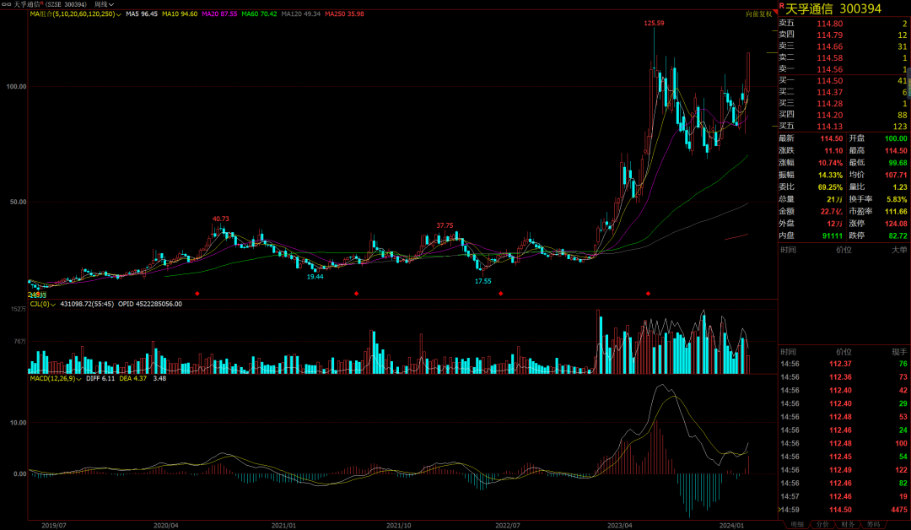Click the last red diamond marker near 2023/04

click(648, 294)
